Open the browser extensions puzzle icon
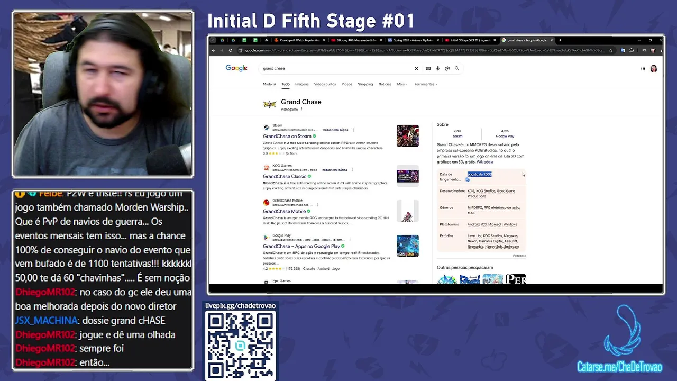 631,50
